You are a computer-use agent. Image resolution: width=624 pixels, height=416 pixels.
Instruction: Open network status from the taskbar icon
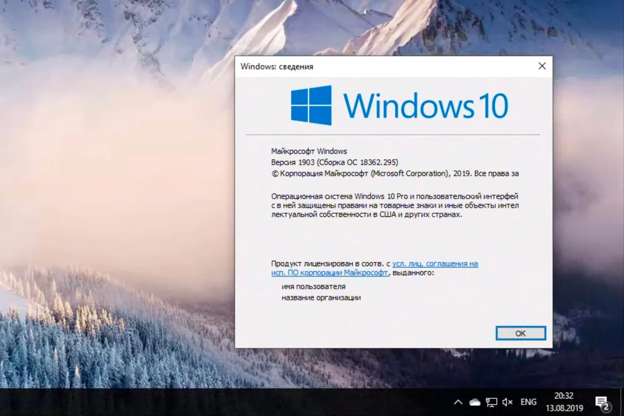(491, 402)
